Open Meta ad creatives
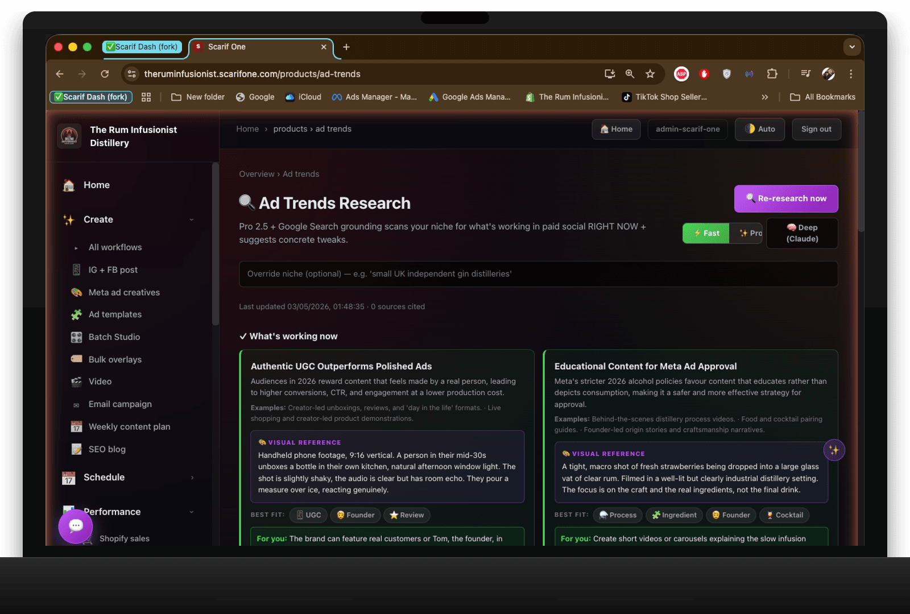The image size is (910, 614). click(124, 293)
